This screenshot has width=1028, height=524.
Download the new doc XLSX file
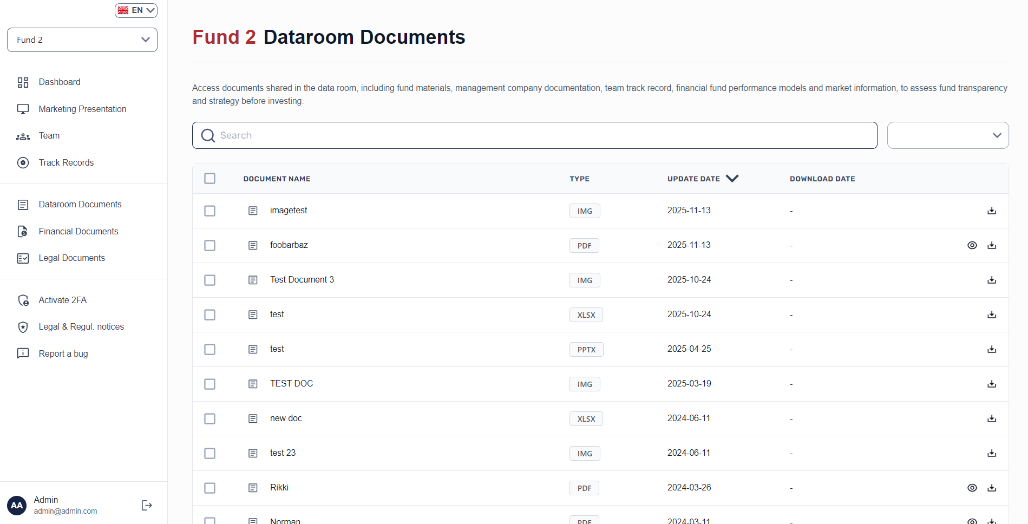pos(991,419)
